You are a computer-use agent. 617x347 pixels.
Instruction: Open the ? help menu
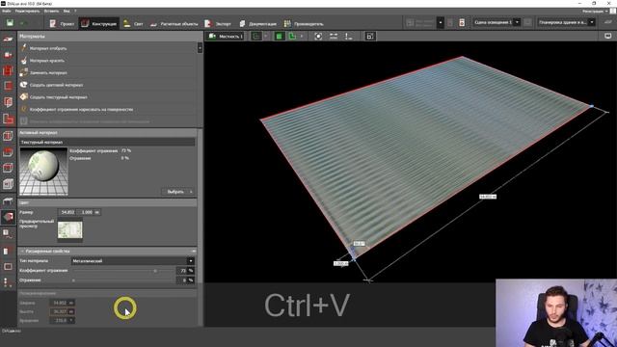tap(75, 11)
